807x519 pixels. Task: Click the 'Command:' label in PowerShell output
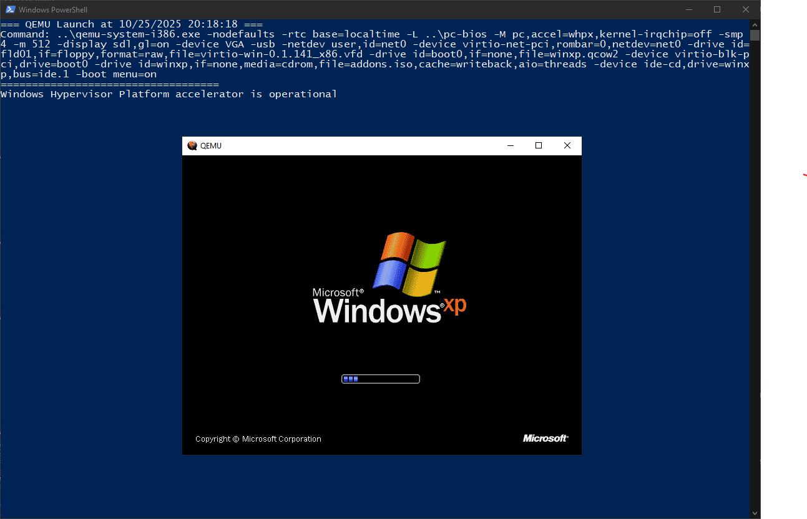coord(26,34)
